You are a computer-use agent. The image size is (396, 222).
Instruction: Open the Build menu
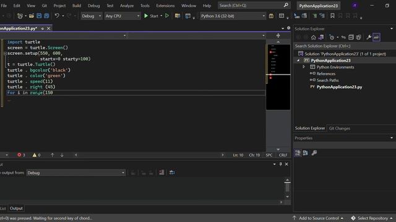click(77, 6)
